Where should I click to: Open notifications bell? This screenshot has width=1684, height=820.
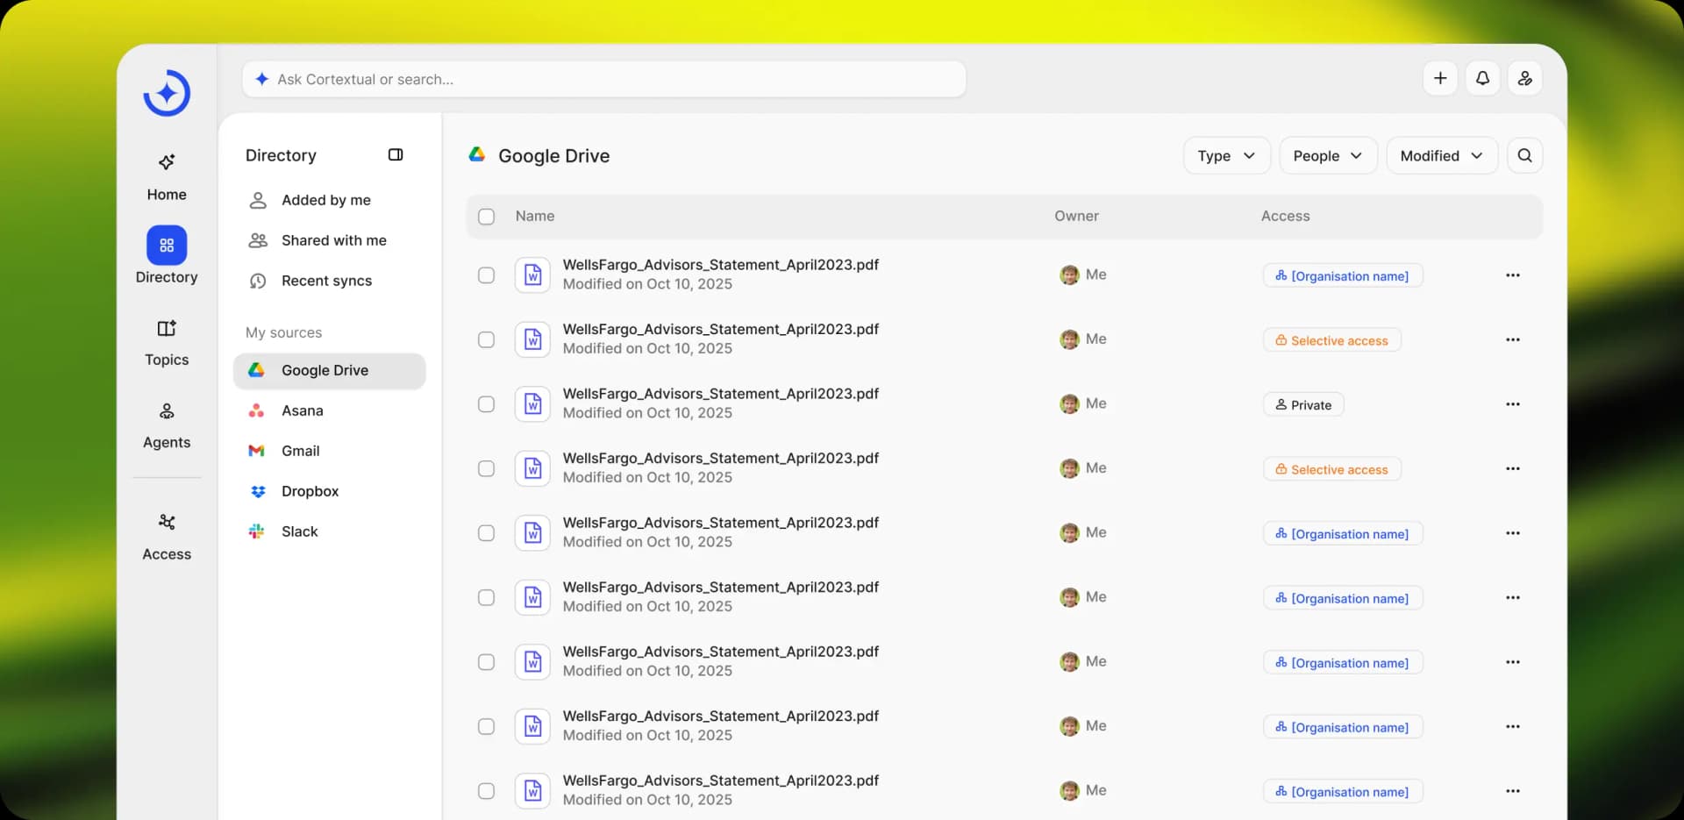(1482, 78)
